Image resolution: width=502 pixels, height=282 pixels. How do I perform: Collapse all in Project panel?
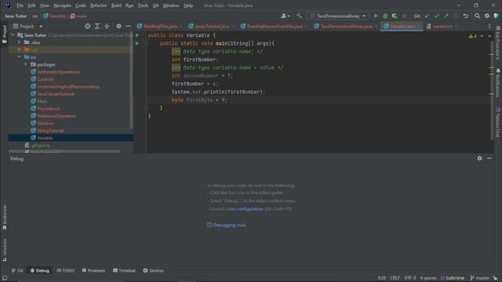tap(107, 26)
